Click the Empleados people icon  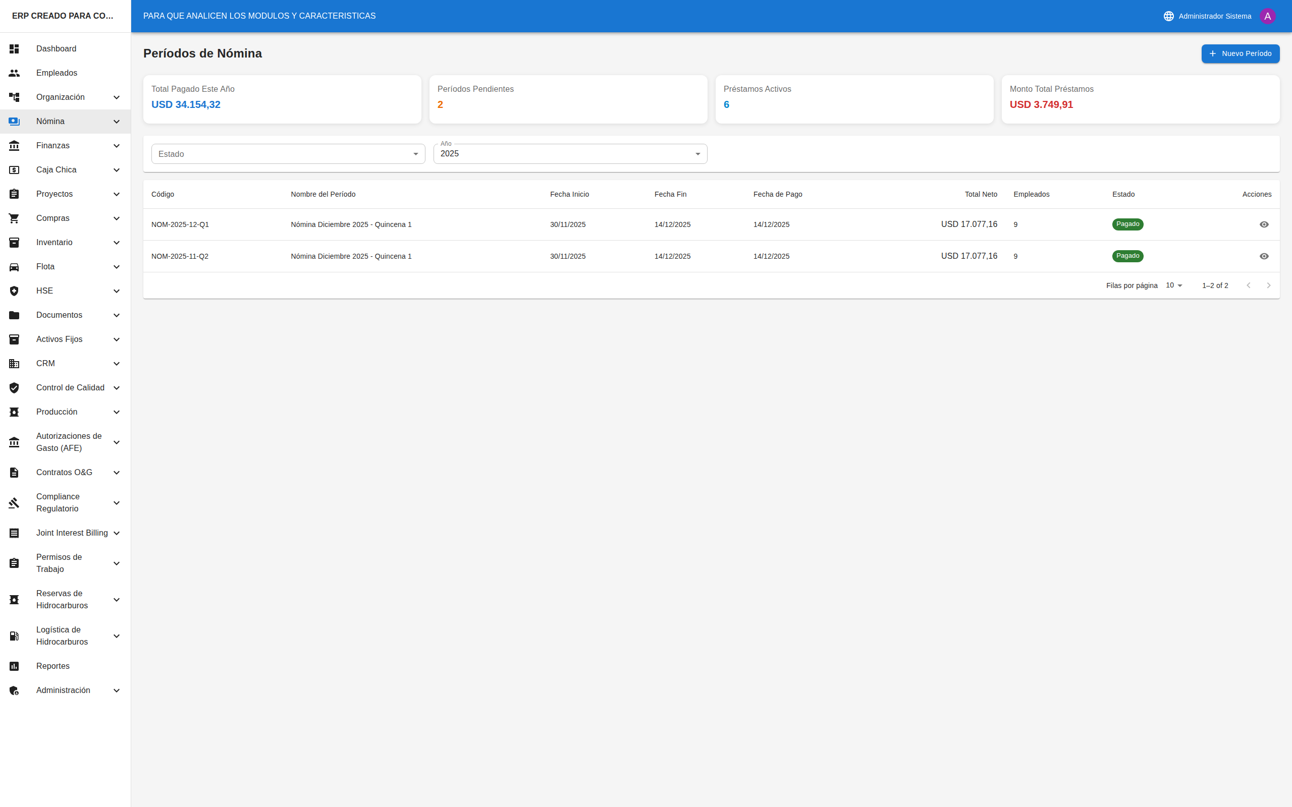click(15, 73)
